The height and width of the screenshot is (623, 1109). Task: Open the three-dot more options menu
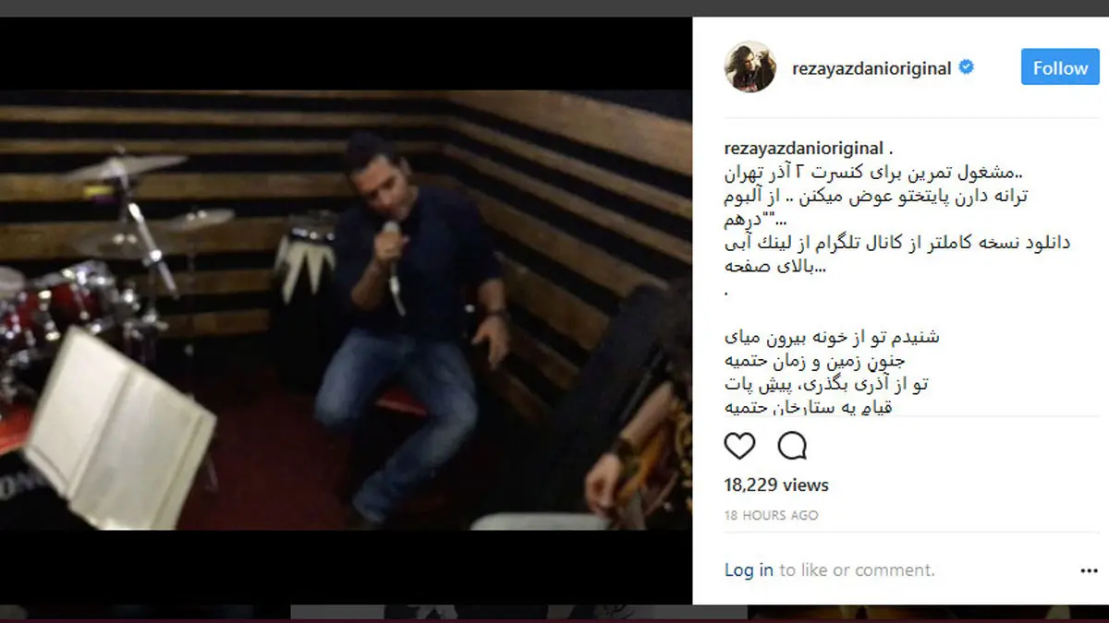1089,571
